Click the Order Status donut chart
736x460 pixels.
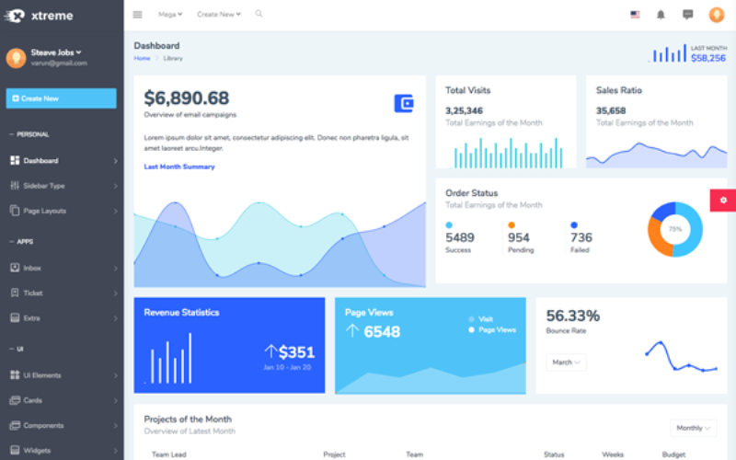[x=674, y=229]
